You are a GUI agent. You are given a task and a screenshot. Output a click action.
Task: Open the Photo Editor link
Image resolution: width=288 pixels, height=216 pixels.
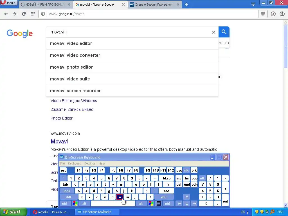pos(62,118)
